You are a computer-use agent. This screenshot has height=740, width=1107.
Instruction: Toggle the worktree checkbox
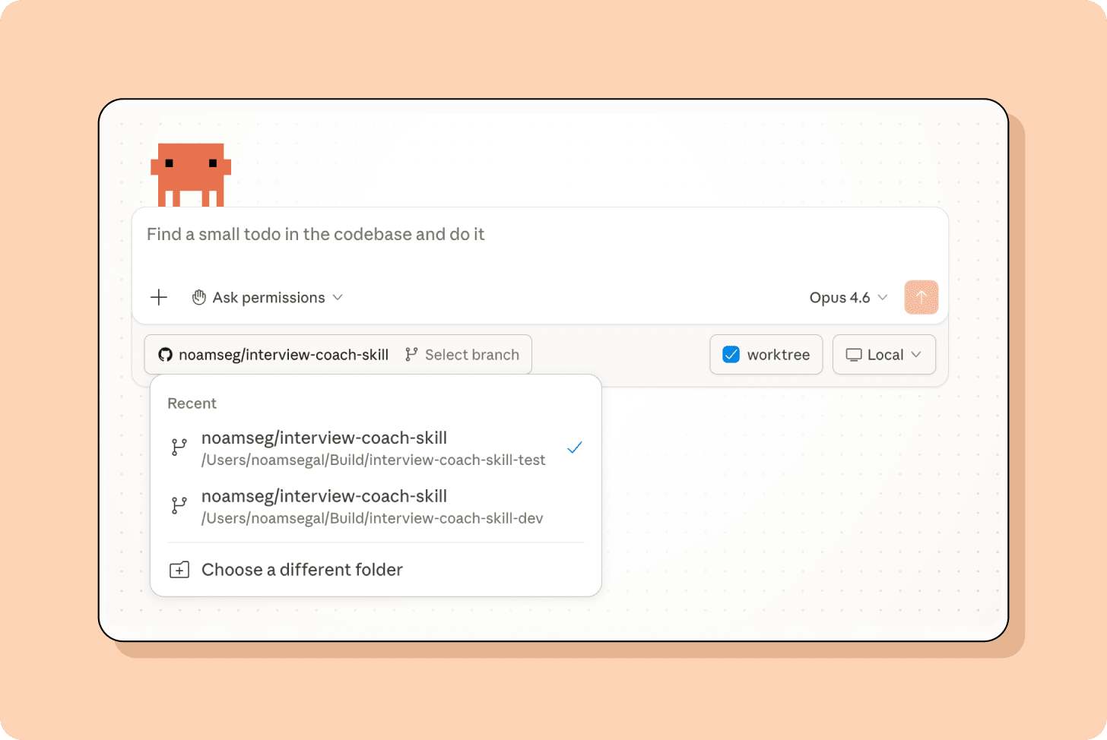tap(731, 355)
